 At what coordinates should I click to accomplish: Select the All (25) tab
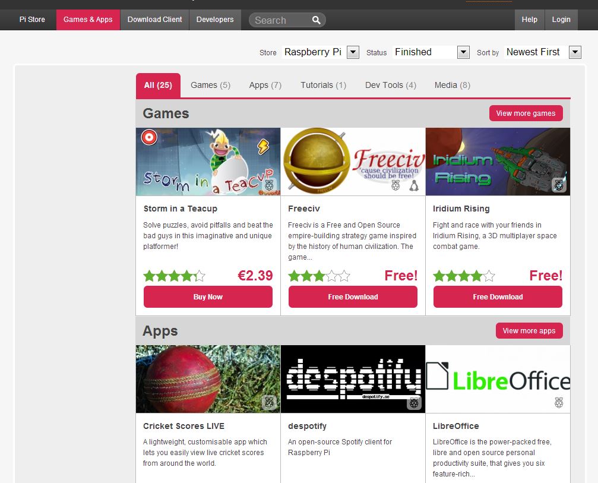click(159, 86)
